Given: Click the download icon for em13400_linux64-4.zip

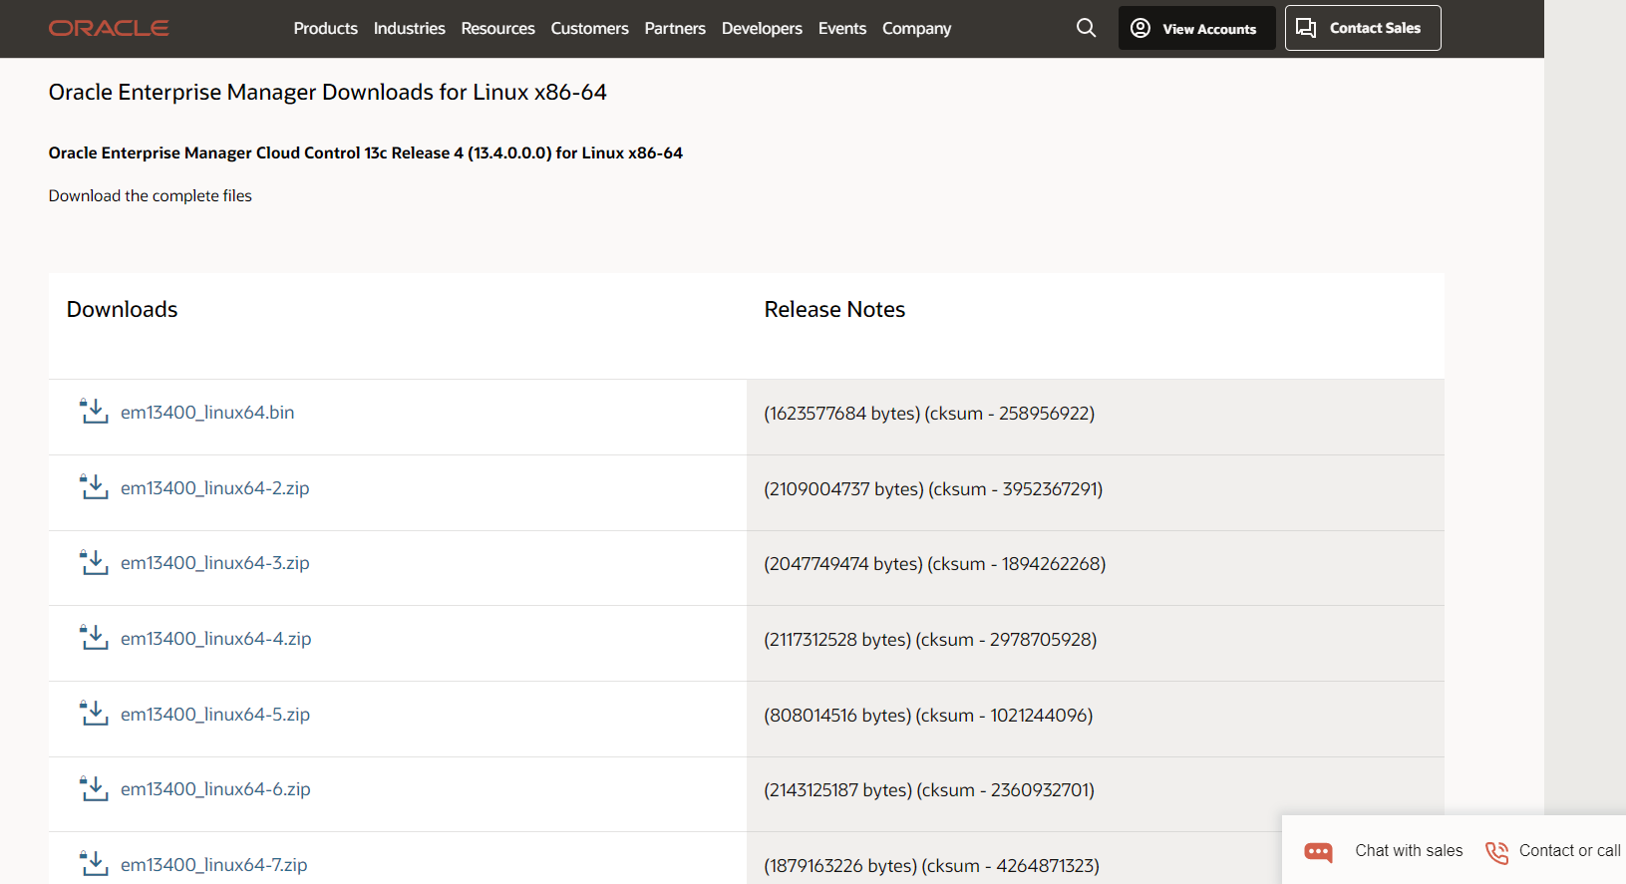Looking at the screenshot, I should tap(94, 638).
